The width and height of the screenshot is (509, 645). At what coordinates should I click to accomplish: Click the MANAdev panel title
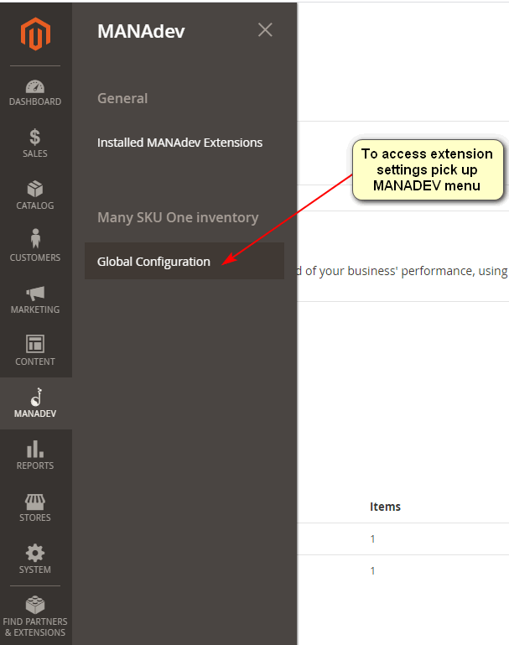tap(141, 31)
